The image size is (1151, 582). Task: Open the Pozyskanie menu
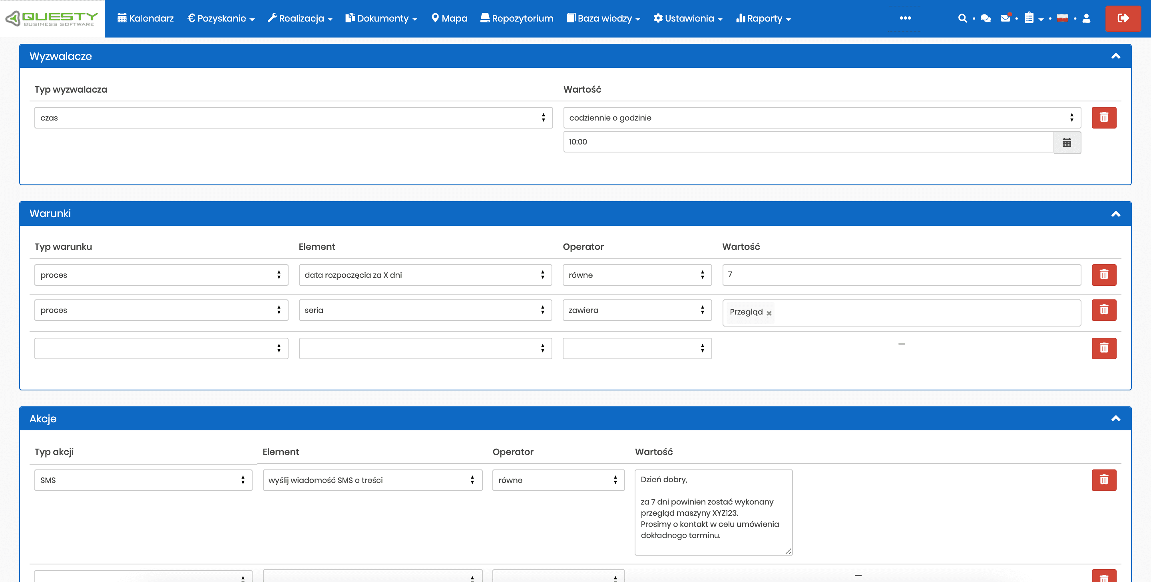click(221, 18)
